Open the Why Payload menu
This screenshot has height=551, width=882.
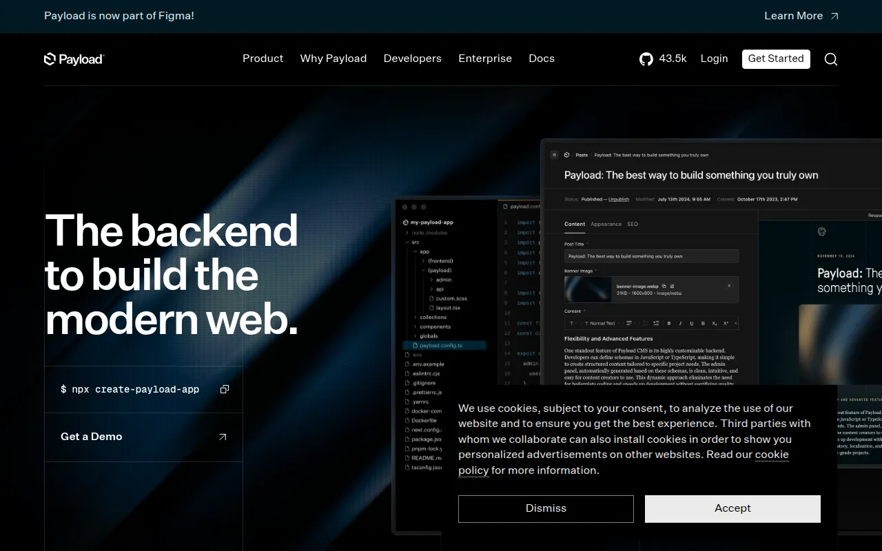[334, 59]
